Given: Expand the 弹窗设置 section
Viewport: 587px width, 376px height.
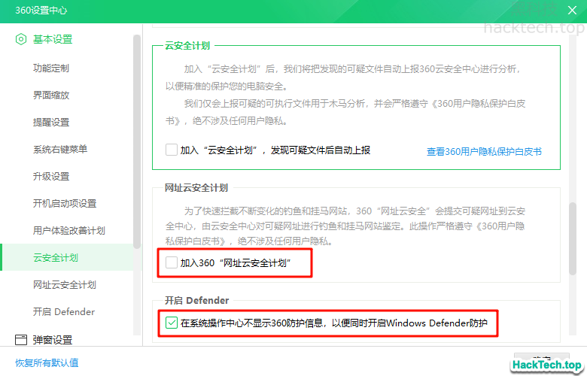Looking at the screenshot, I should coord(53,340).
